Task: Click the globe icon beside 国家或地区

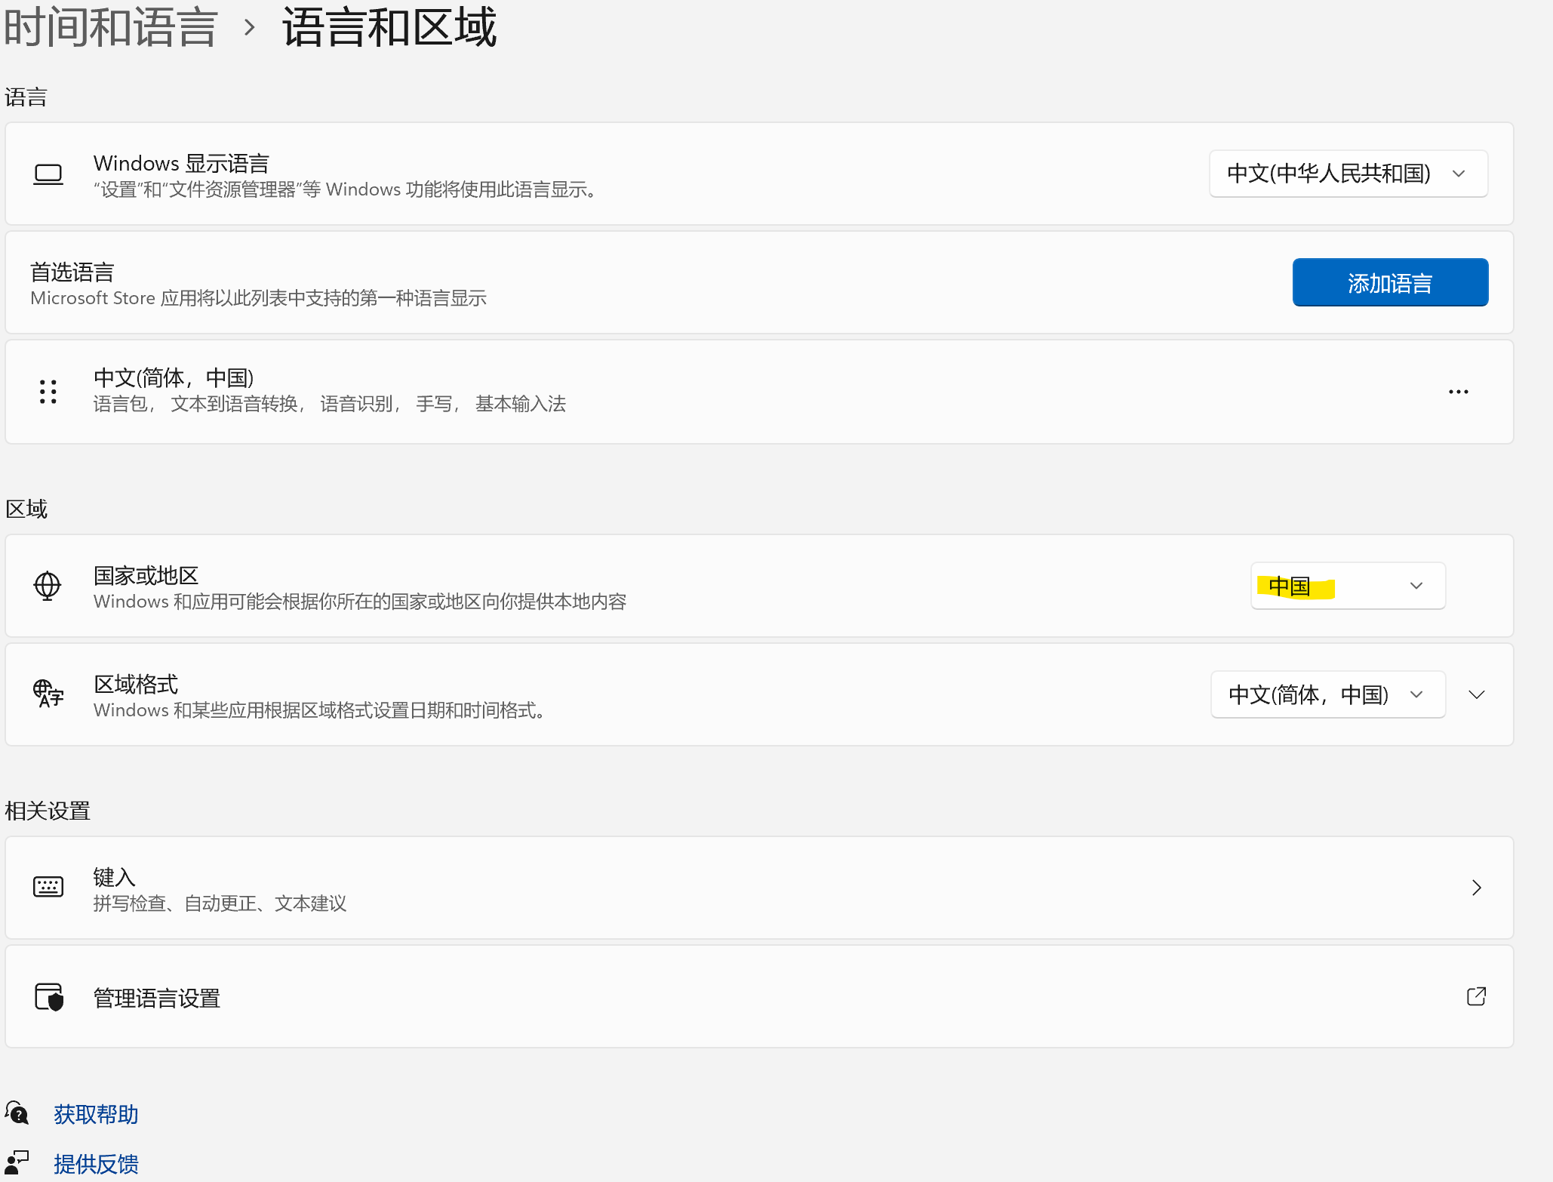Action: pos(48,586)
